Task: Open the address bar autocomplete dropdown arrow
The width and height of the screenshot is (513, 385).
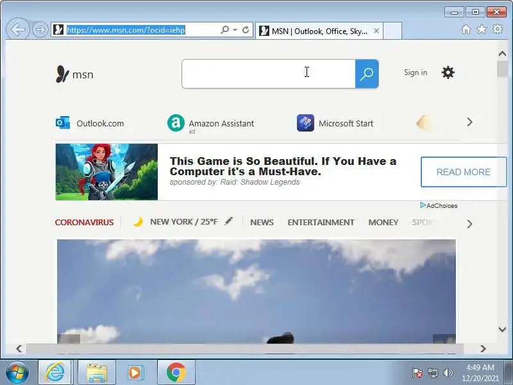Action: [235, 30]
